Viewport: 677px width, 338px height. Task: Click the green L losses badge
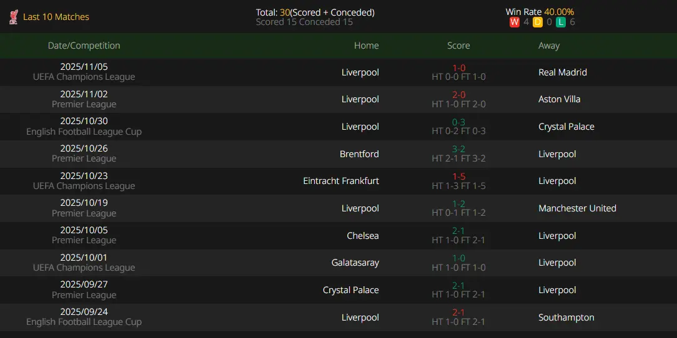561,22
